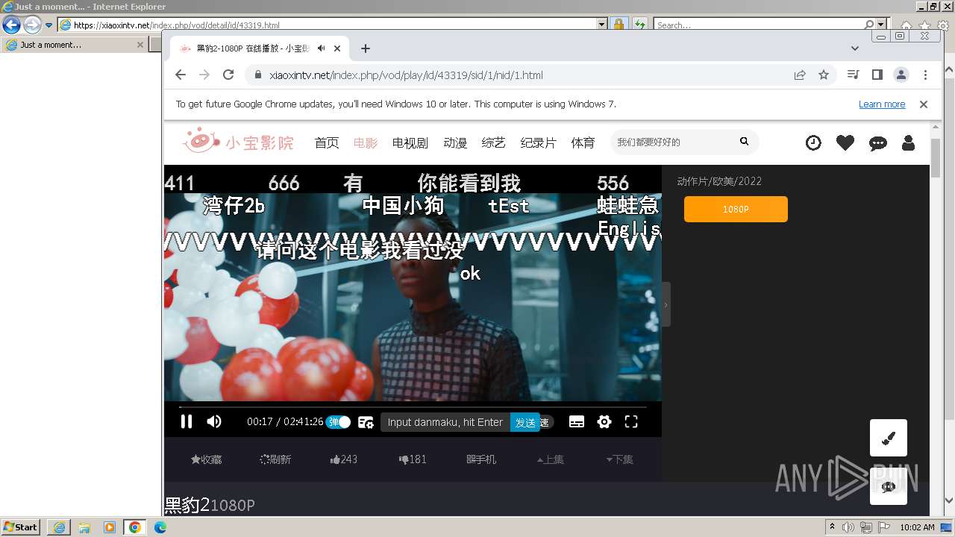Open the 综艺 variety section
The width and height of the screenshot is (955, 537).
click(494, 142)
